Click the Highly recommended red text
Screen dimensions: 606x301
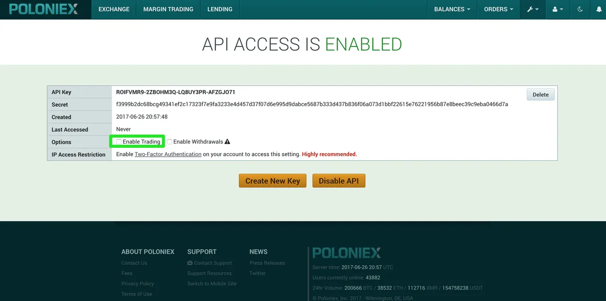point(330,154)
